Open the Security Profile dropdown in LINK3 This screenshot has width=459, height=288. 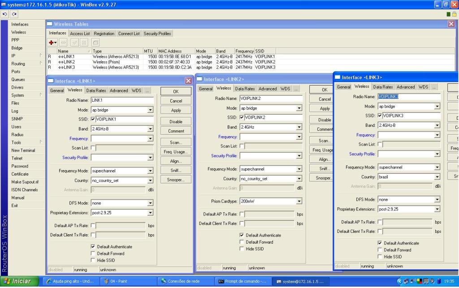pyautogui.click(x=437, y=154)
